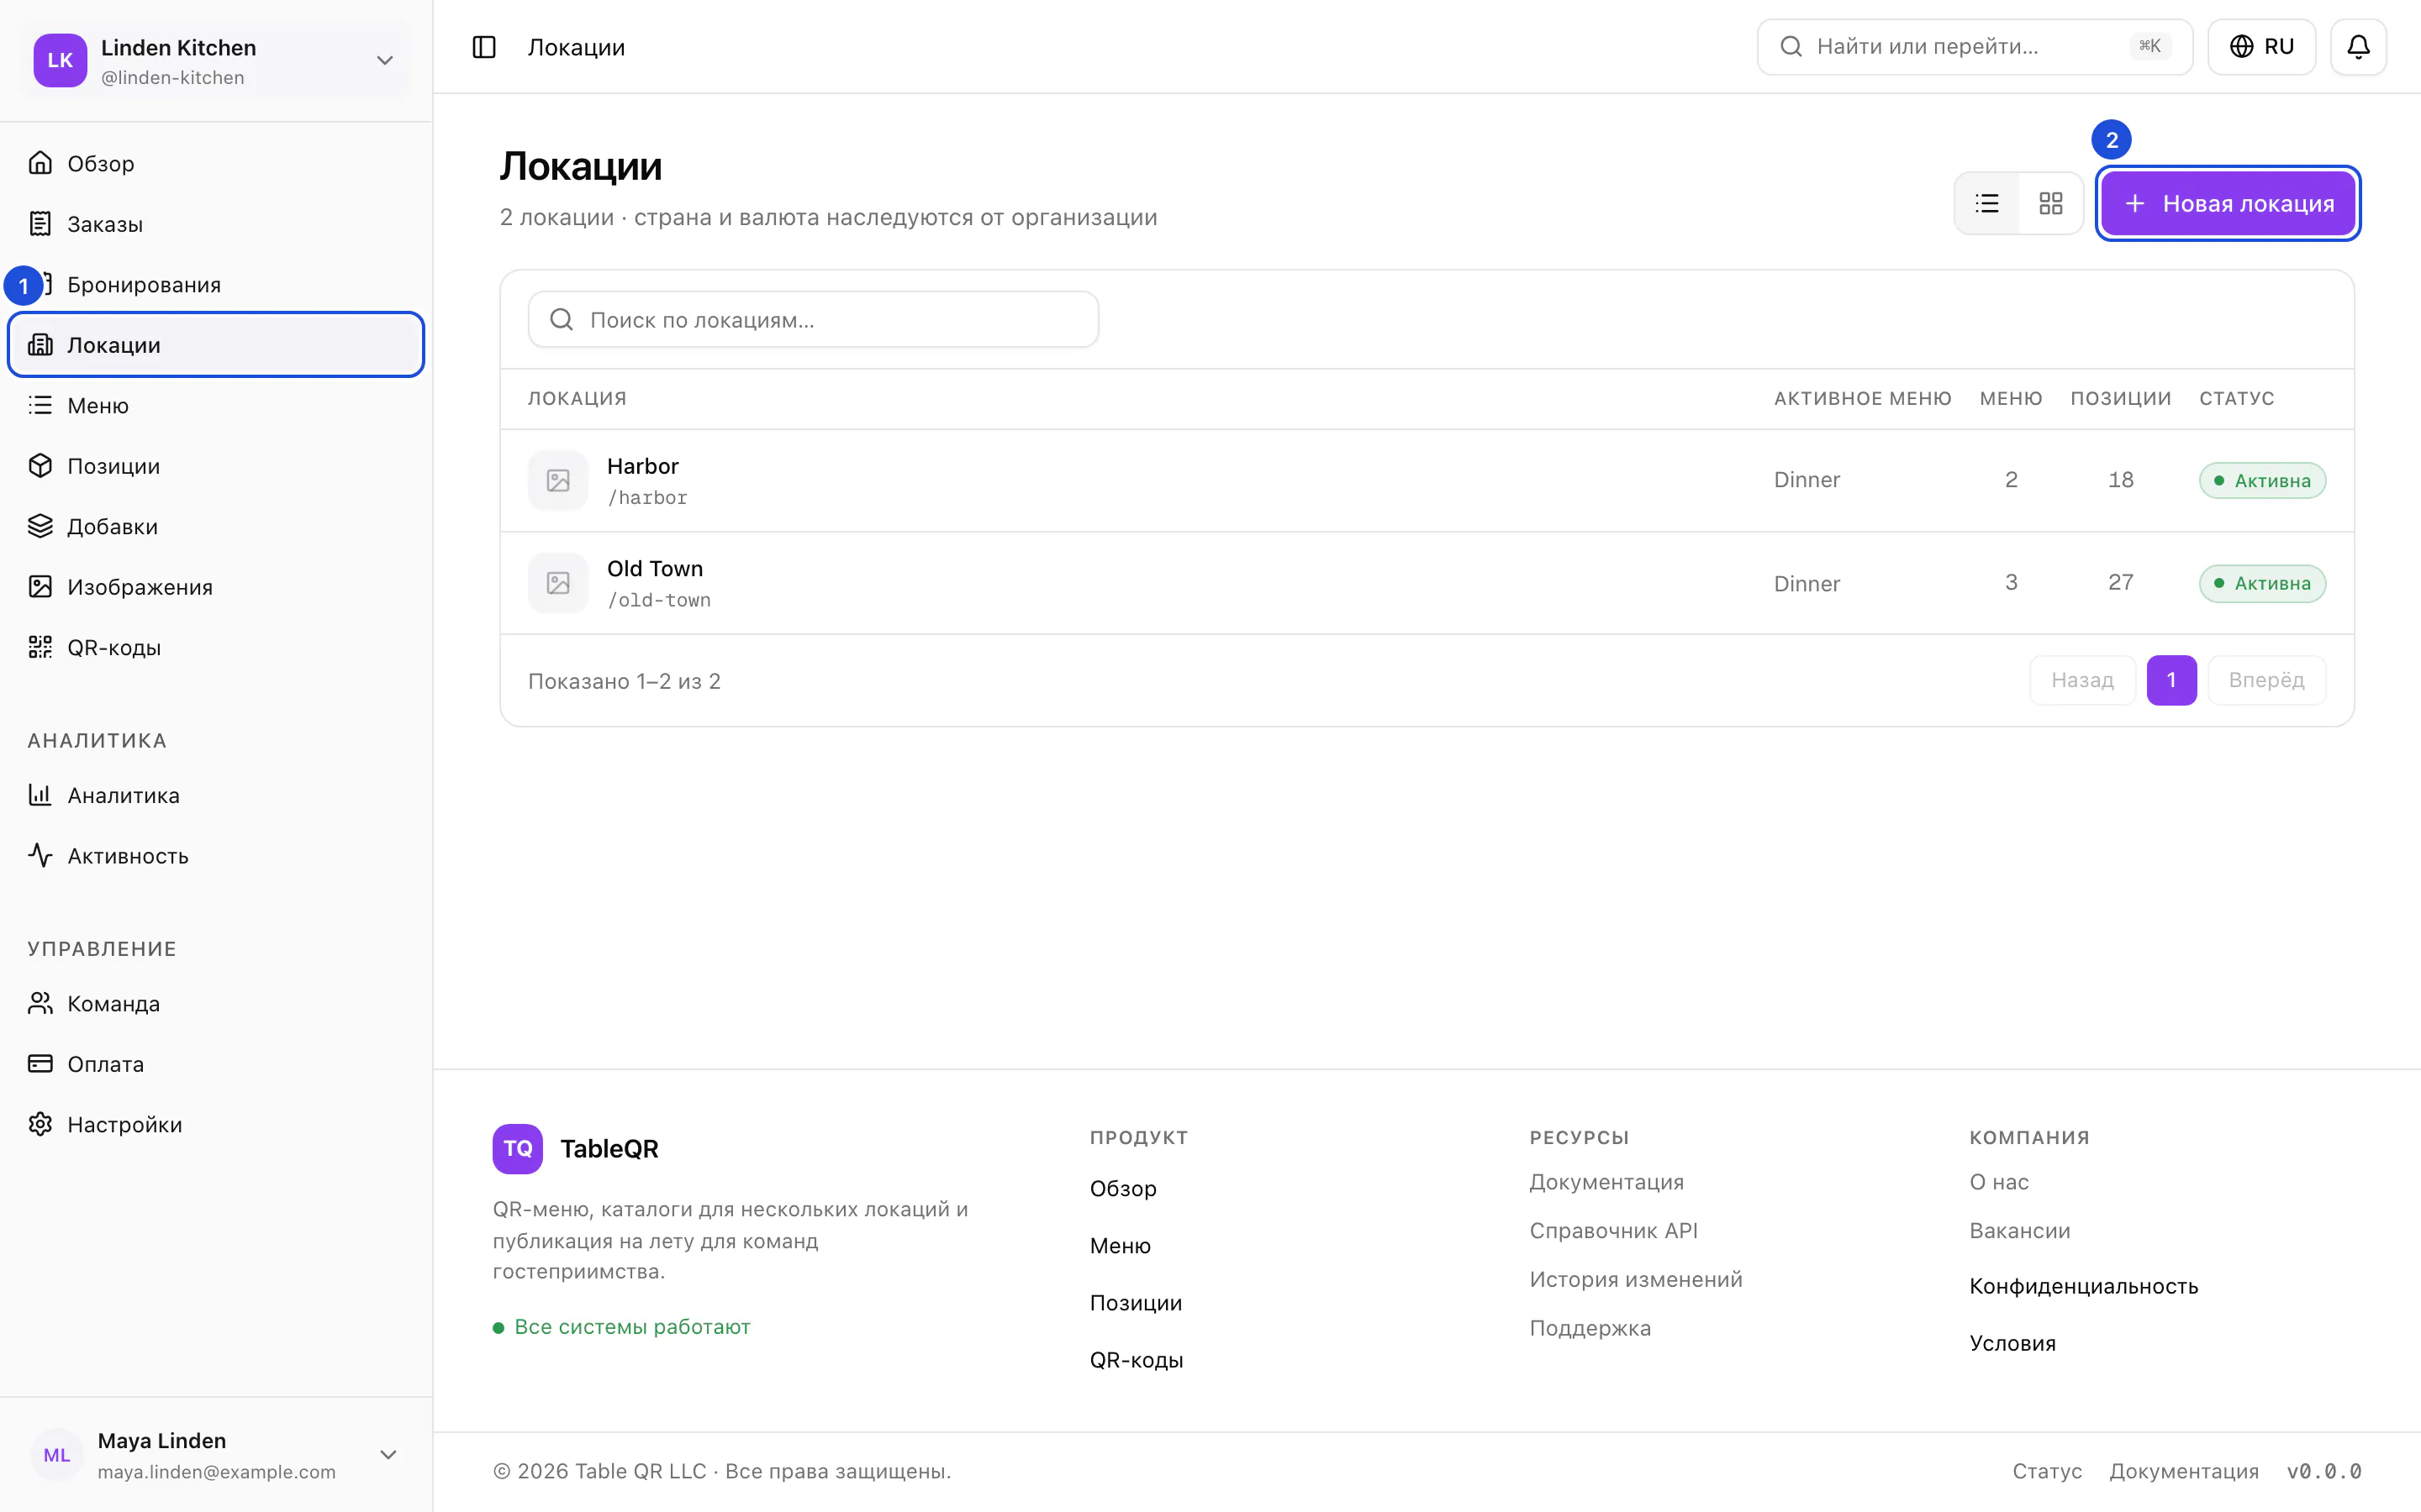Click the Активна badge for Old Town
The width and height of the screenshot is (2421, 1512).
[2262, 583]
